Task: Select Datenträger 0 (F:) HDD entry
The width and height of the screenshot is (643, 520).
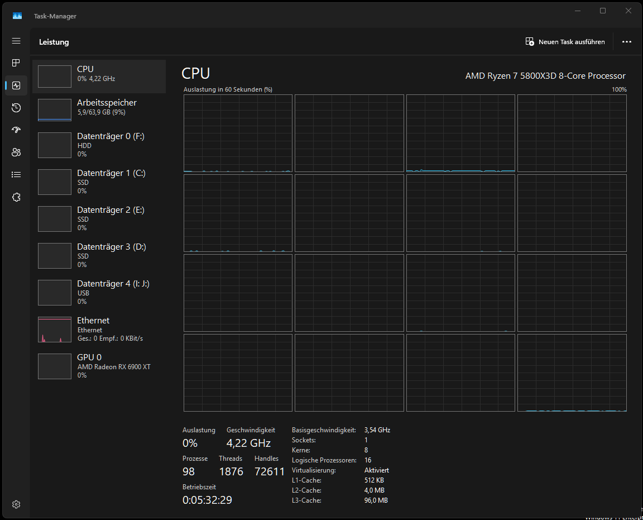Action: 99,145
